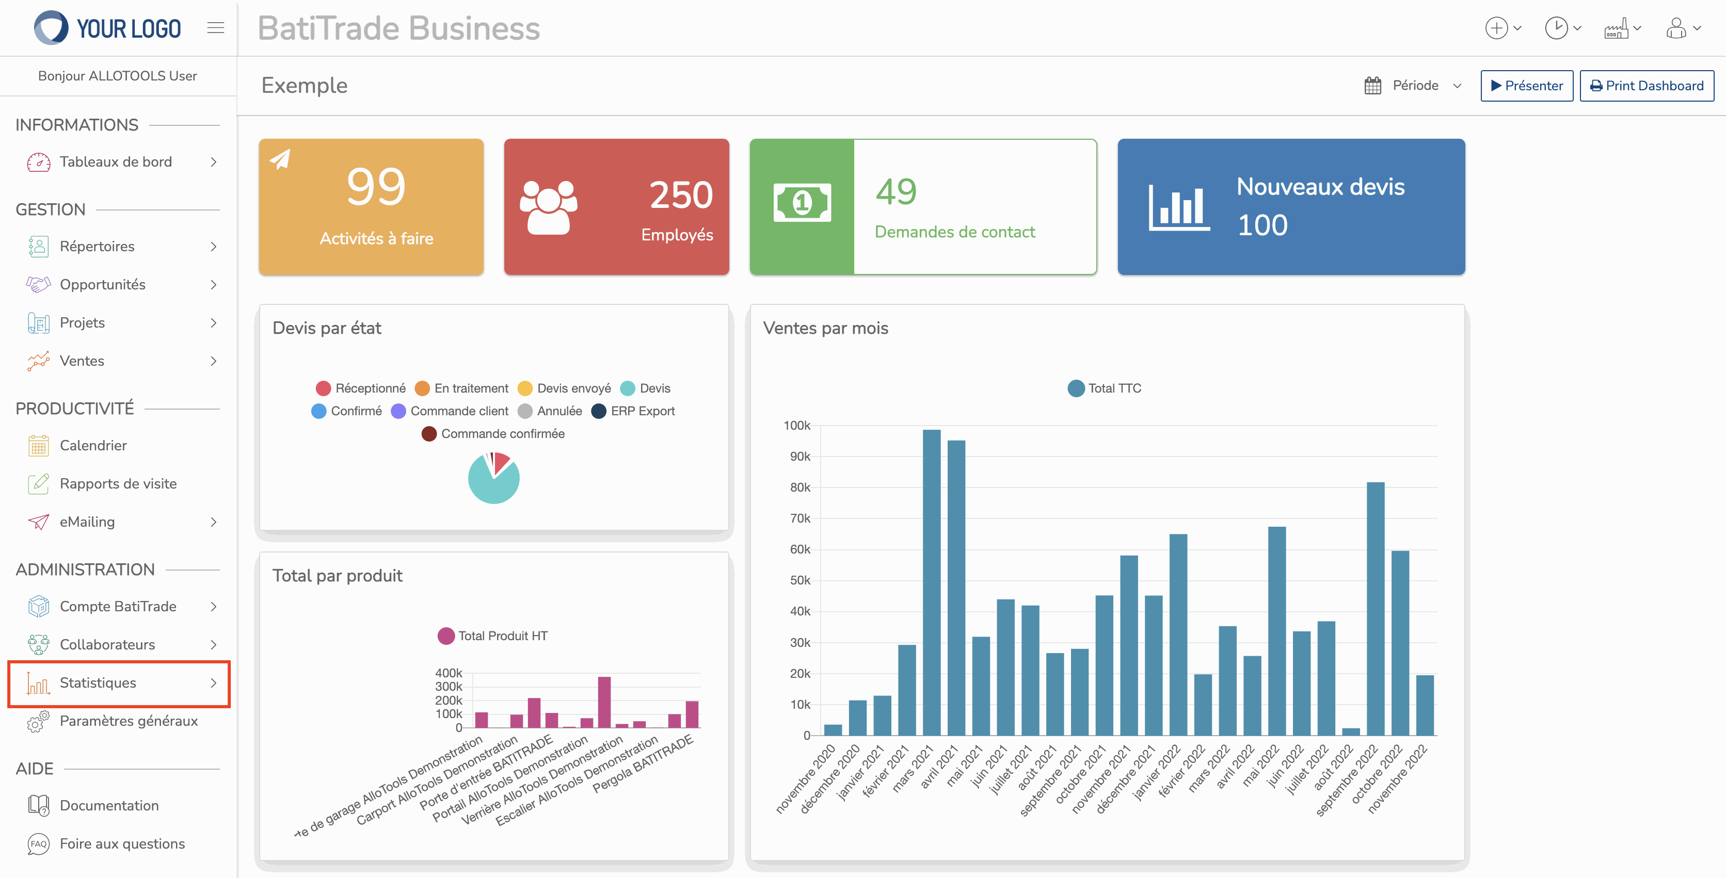Click the banknote icon on green card
Image resolution: width=1726 pixels, height=878 pixels.
pos(802,202)
